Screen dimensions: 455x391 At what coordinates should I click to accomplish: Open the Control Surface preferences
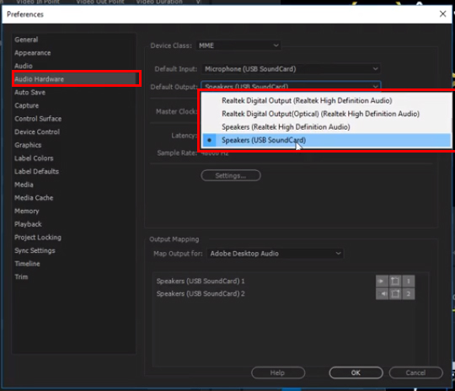pyautogui.click(x=38, y=119)
